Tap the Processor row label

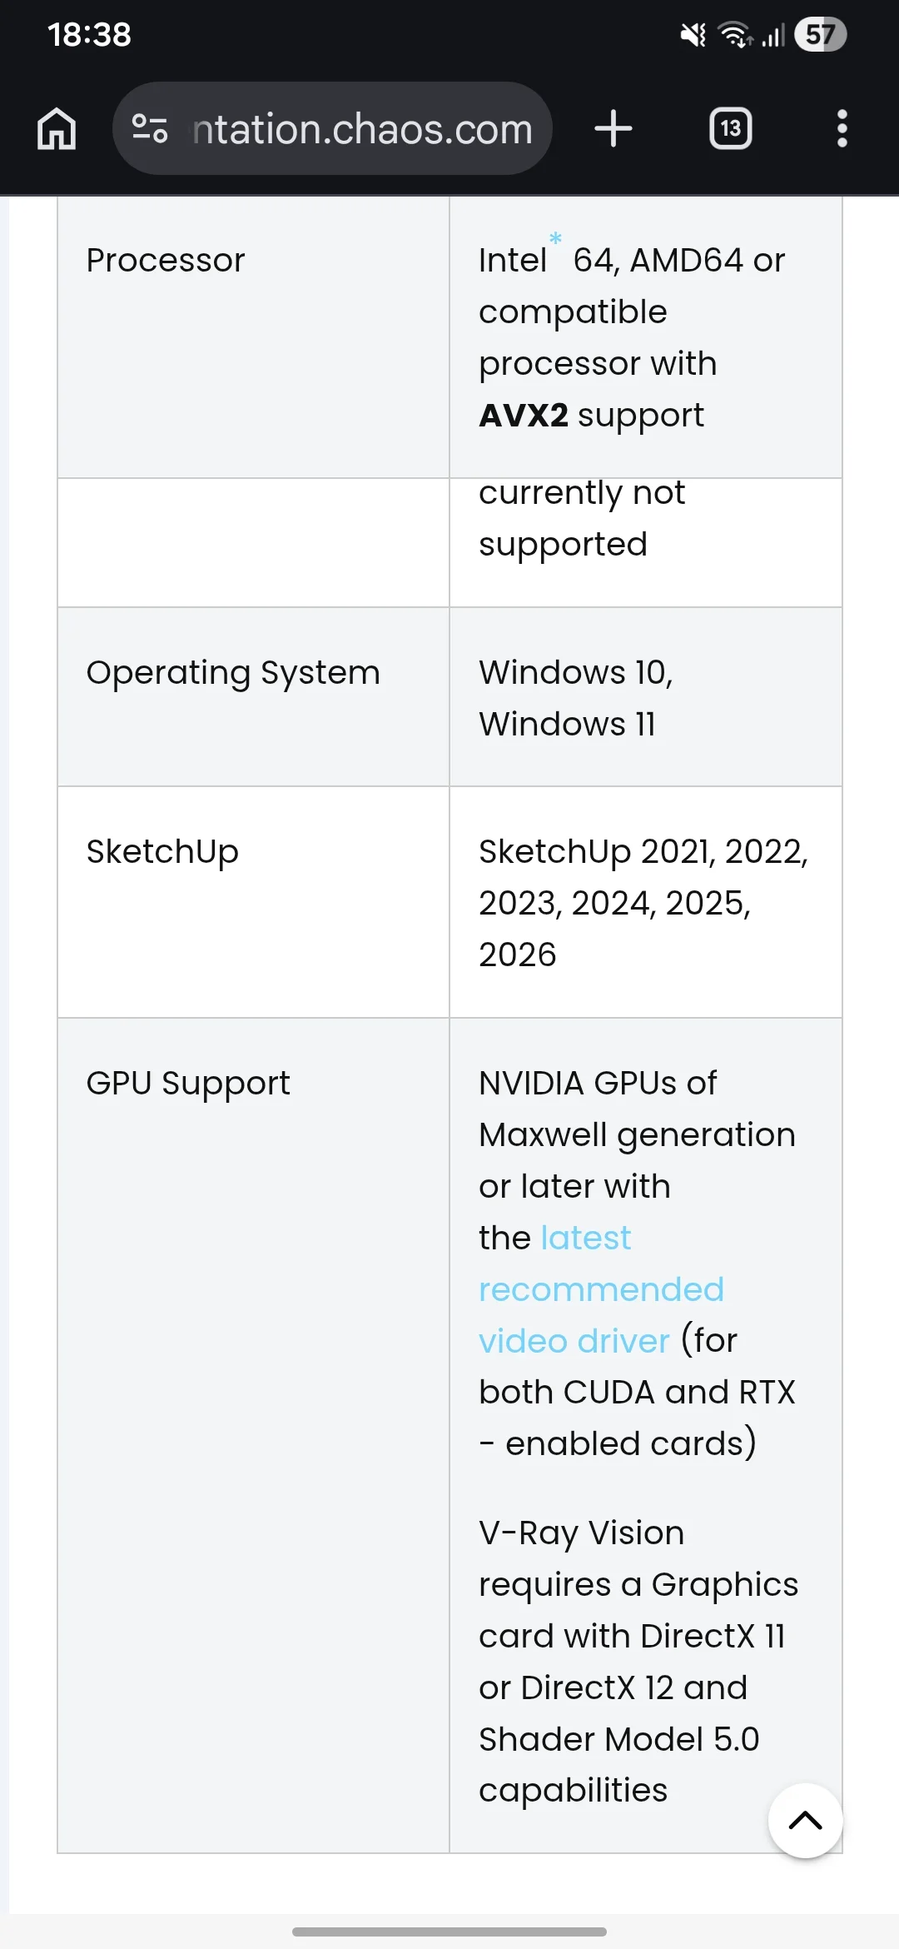[166, 261]
